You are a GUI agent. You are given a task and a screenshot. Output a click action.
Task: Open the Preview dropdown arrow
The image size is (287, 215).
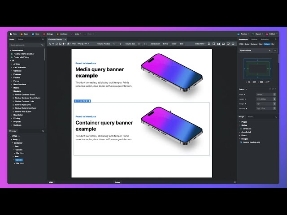click(248, 34)
